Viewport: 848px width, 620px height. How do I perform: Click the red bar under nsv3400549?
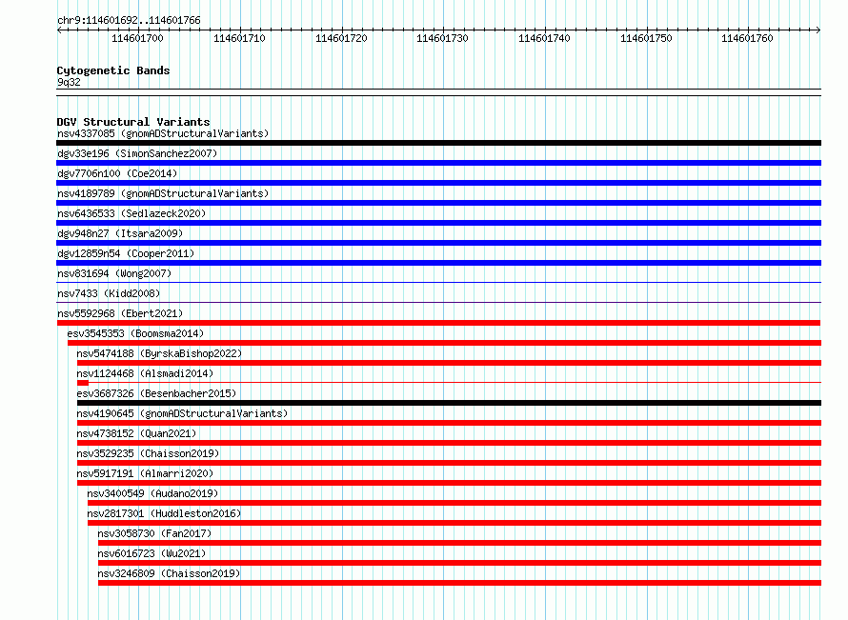pos(454,503)
